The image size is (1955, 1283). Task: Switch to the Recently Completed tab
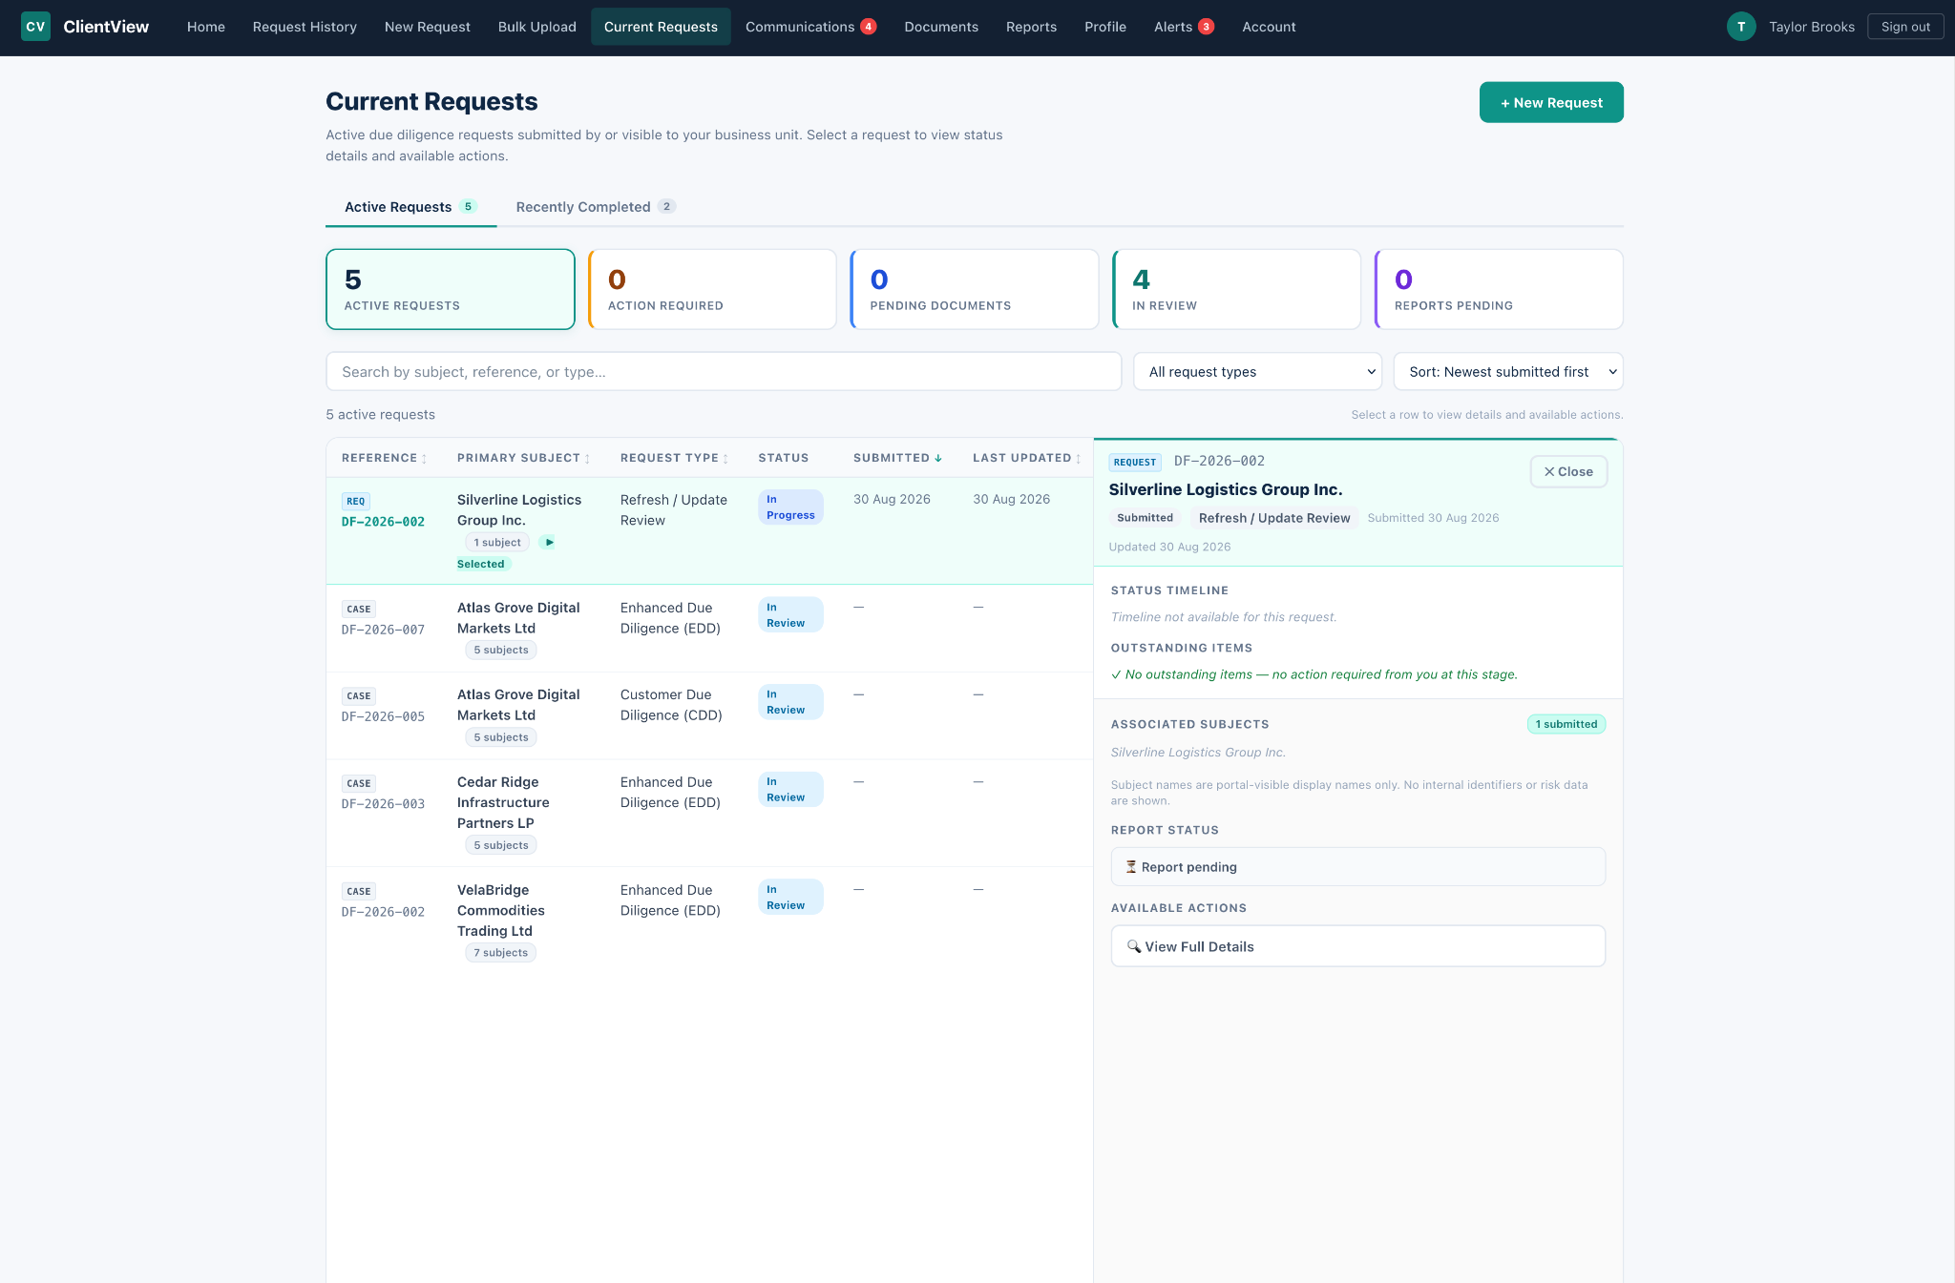[x=596, y=207]
